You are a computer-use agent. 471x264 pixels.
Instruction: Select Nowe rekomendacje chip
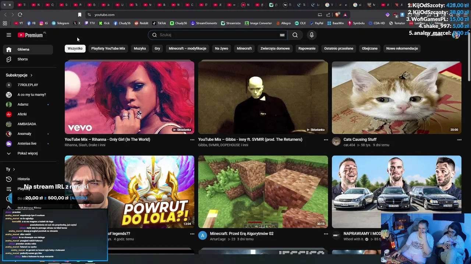click(402, 48)
